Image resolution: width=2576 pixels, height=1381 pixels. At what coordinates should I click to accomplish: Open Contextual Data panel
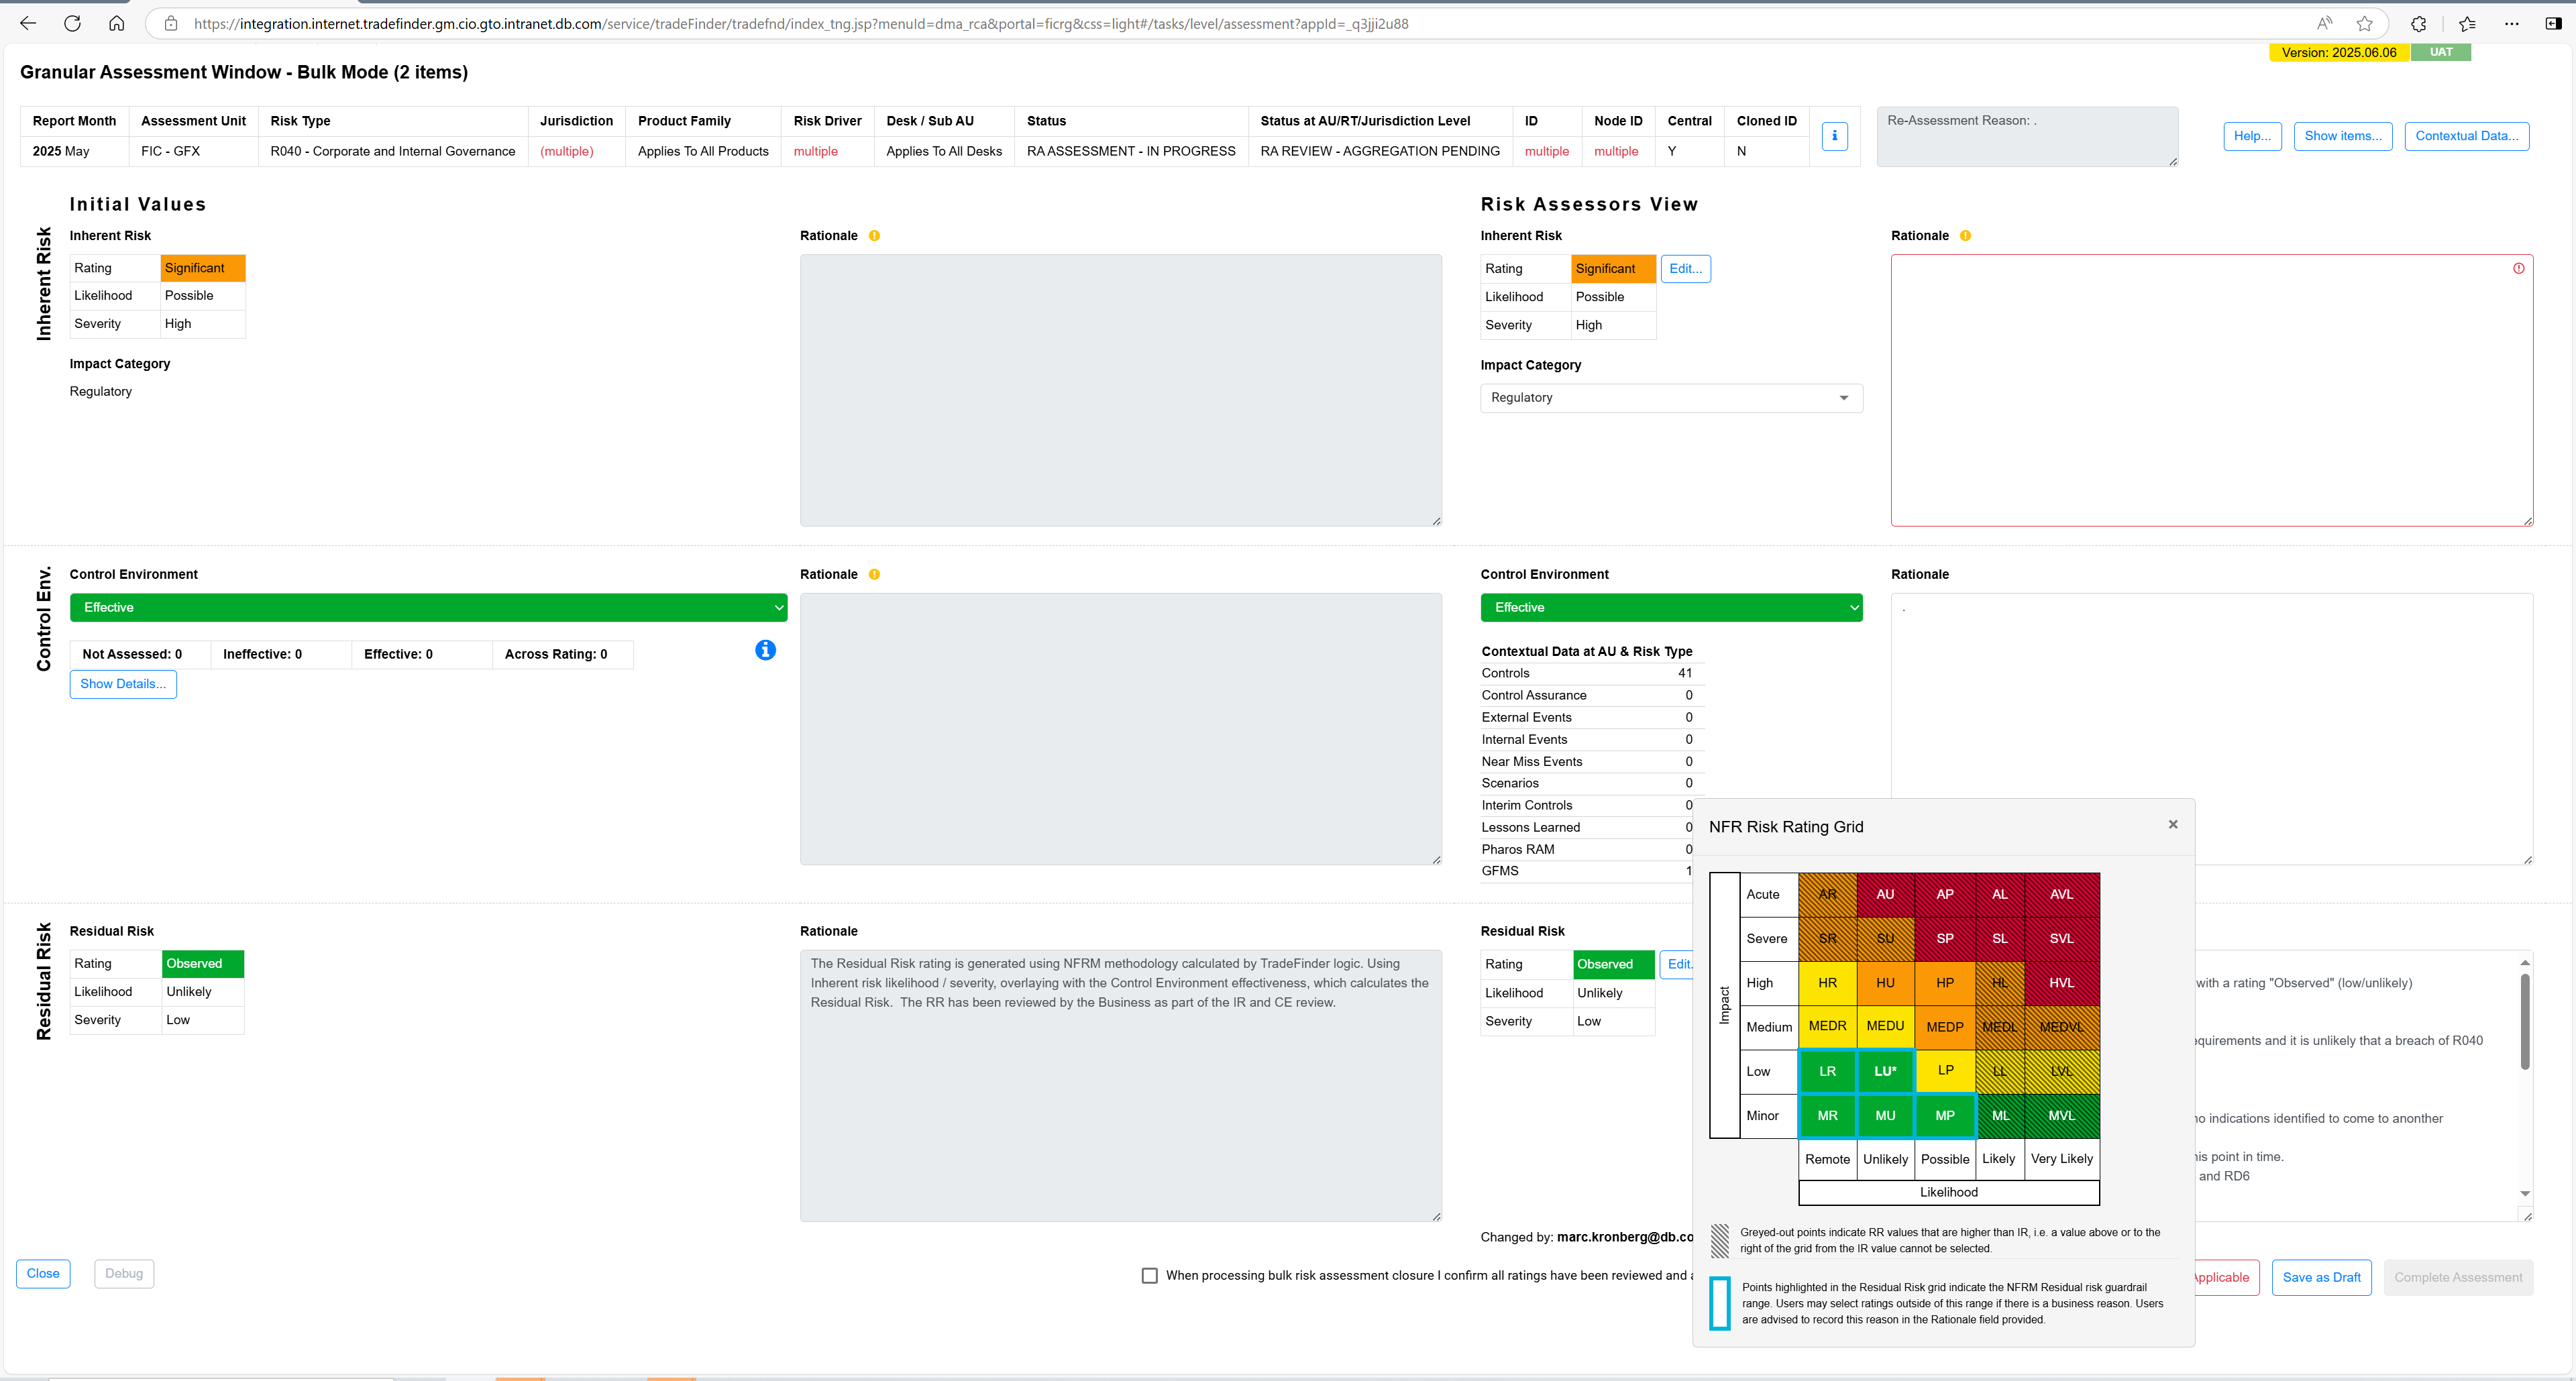coord(2466,136)
